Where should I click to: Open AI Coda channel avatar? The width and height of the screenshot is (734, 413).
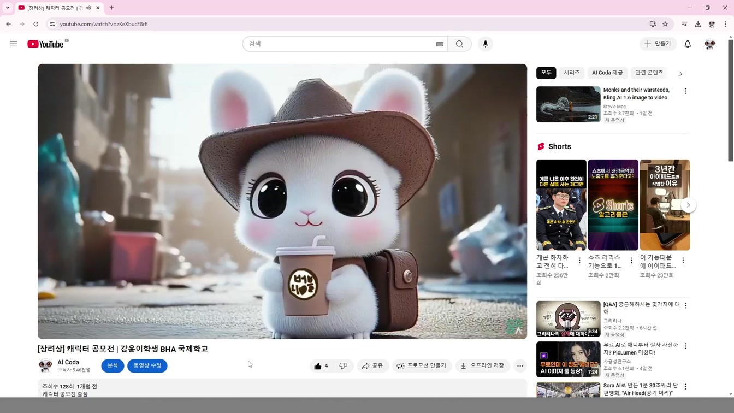[45, 365]
